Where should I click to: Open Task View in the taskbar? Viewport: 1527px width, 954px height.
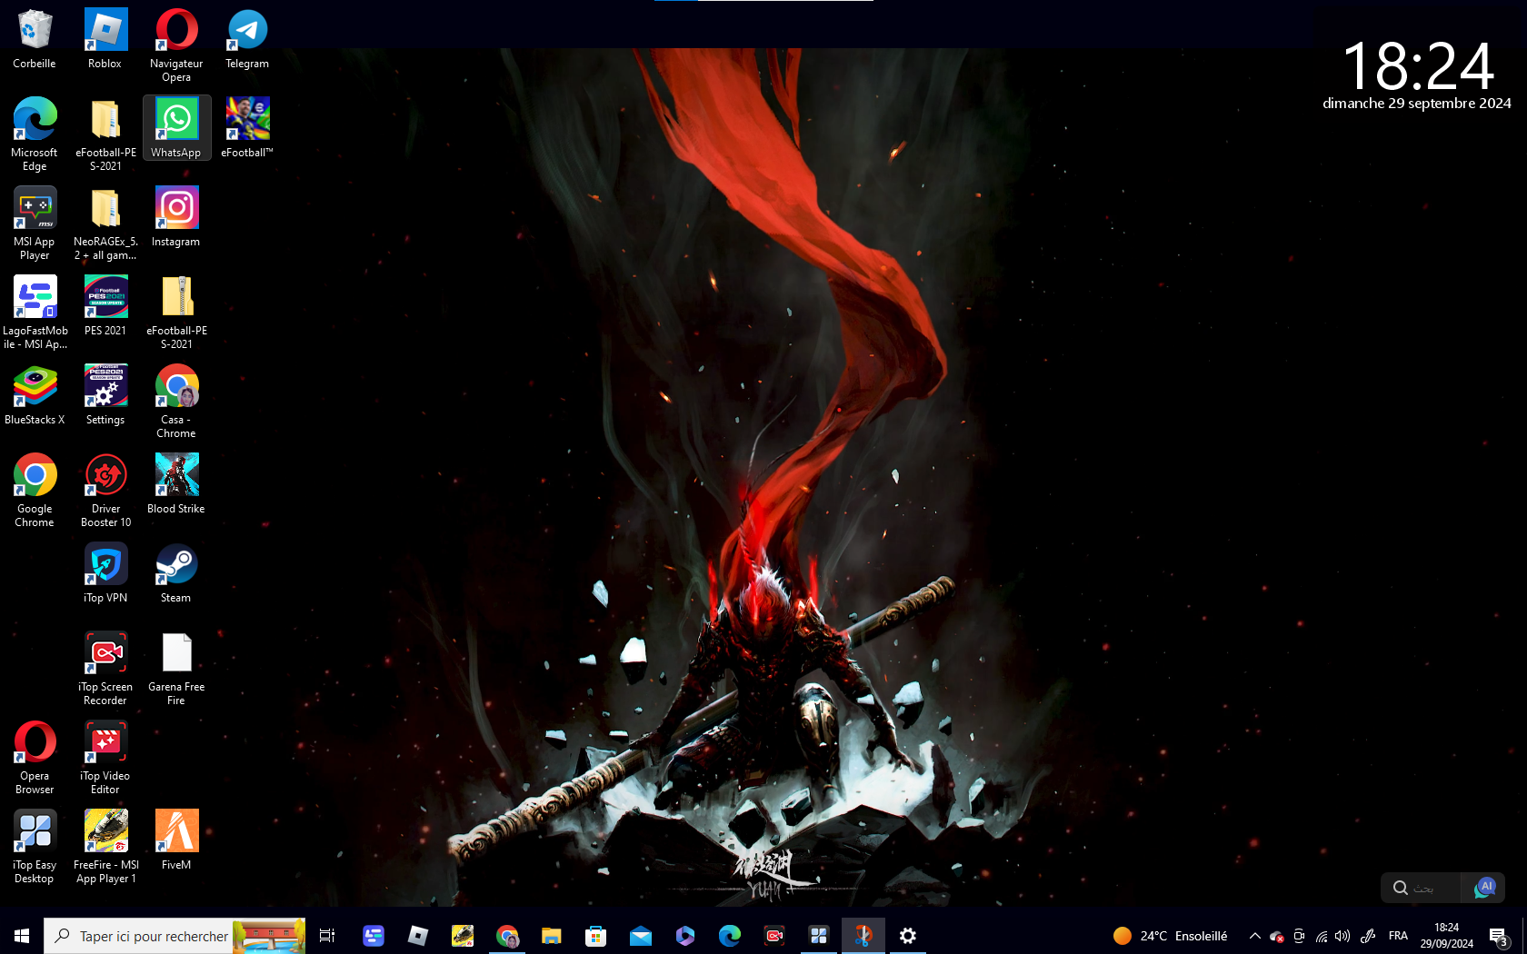pyautogui.click(x=327, y=936)
